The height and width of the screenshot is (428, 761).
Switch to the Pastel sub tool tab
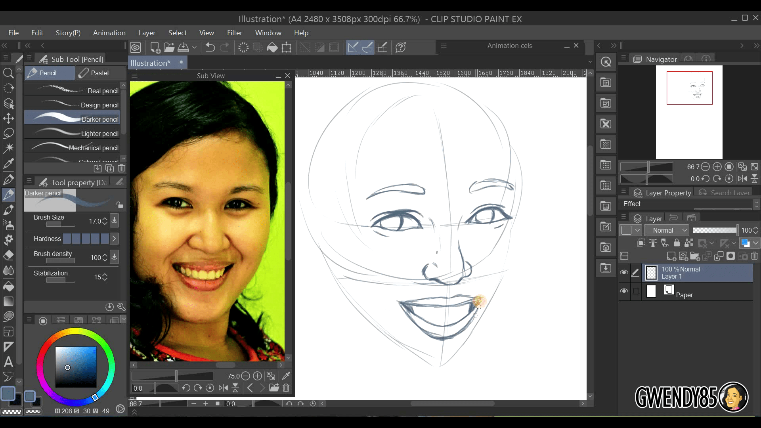tap(99, 73)
